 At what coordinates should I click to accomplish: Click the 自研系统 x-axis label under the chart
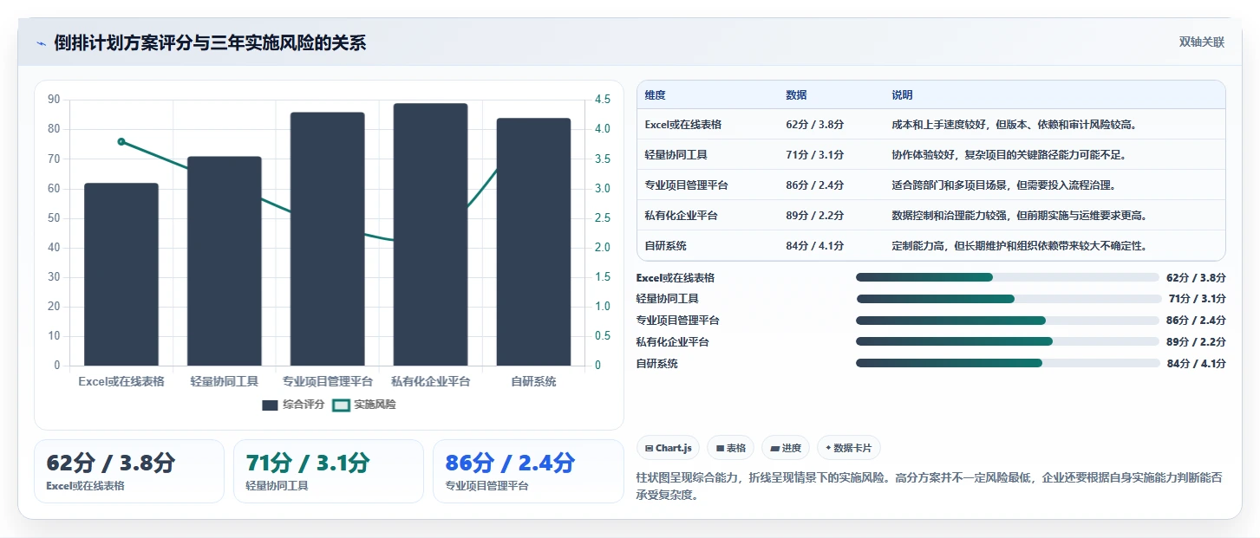pyautogui.click(x=533, y=381)
